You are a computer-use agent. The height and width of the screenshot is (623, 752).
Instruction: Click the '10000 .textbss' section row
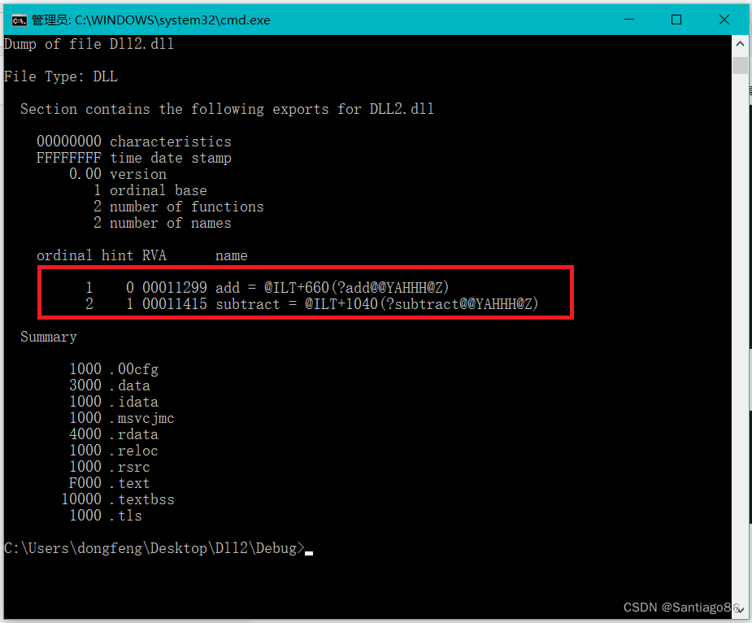118,499
